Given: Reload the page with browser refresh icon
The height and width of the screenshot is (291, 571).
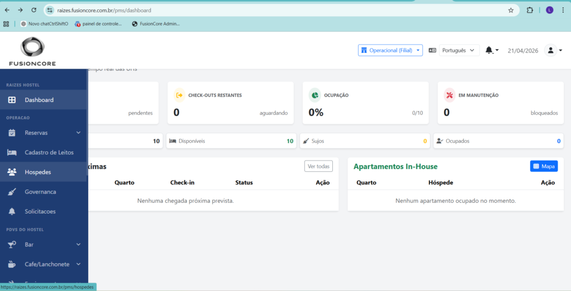Looking at the screenshot, I should point(33,10).
